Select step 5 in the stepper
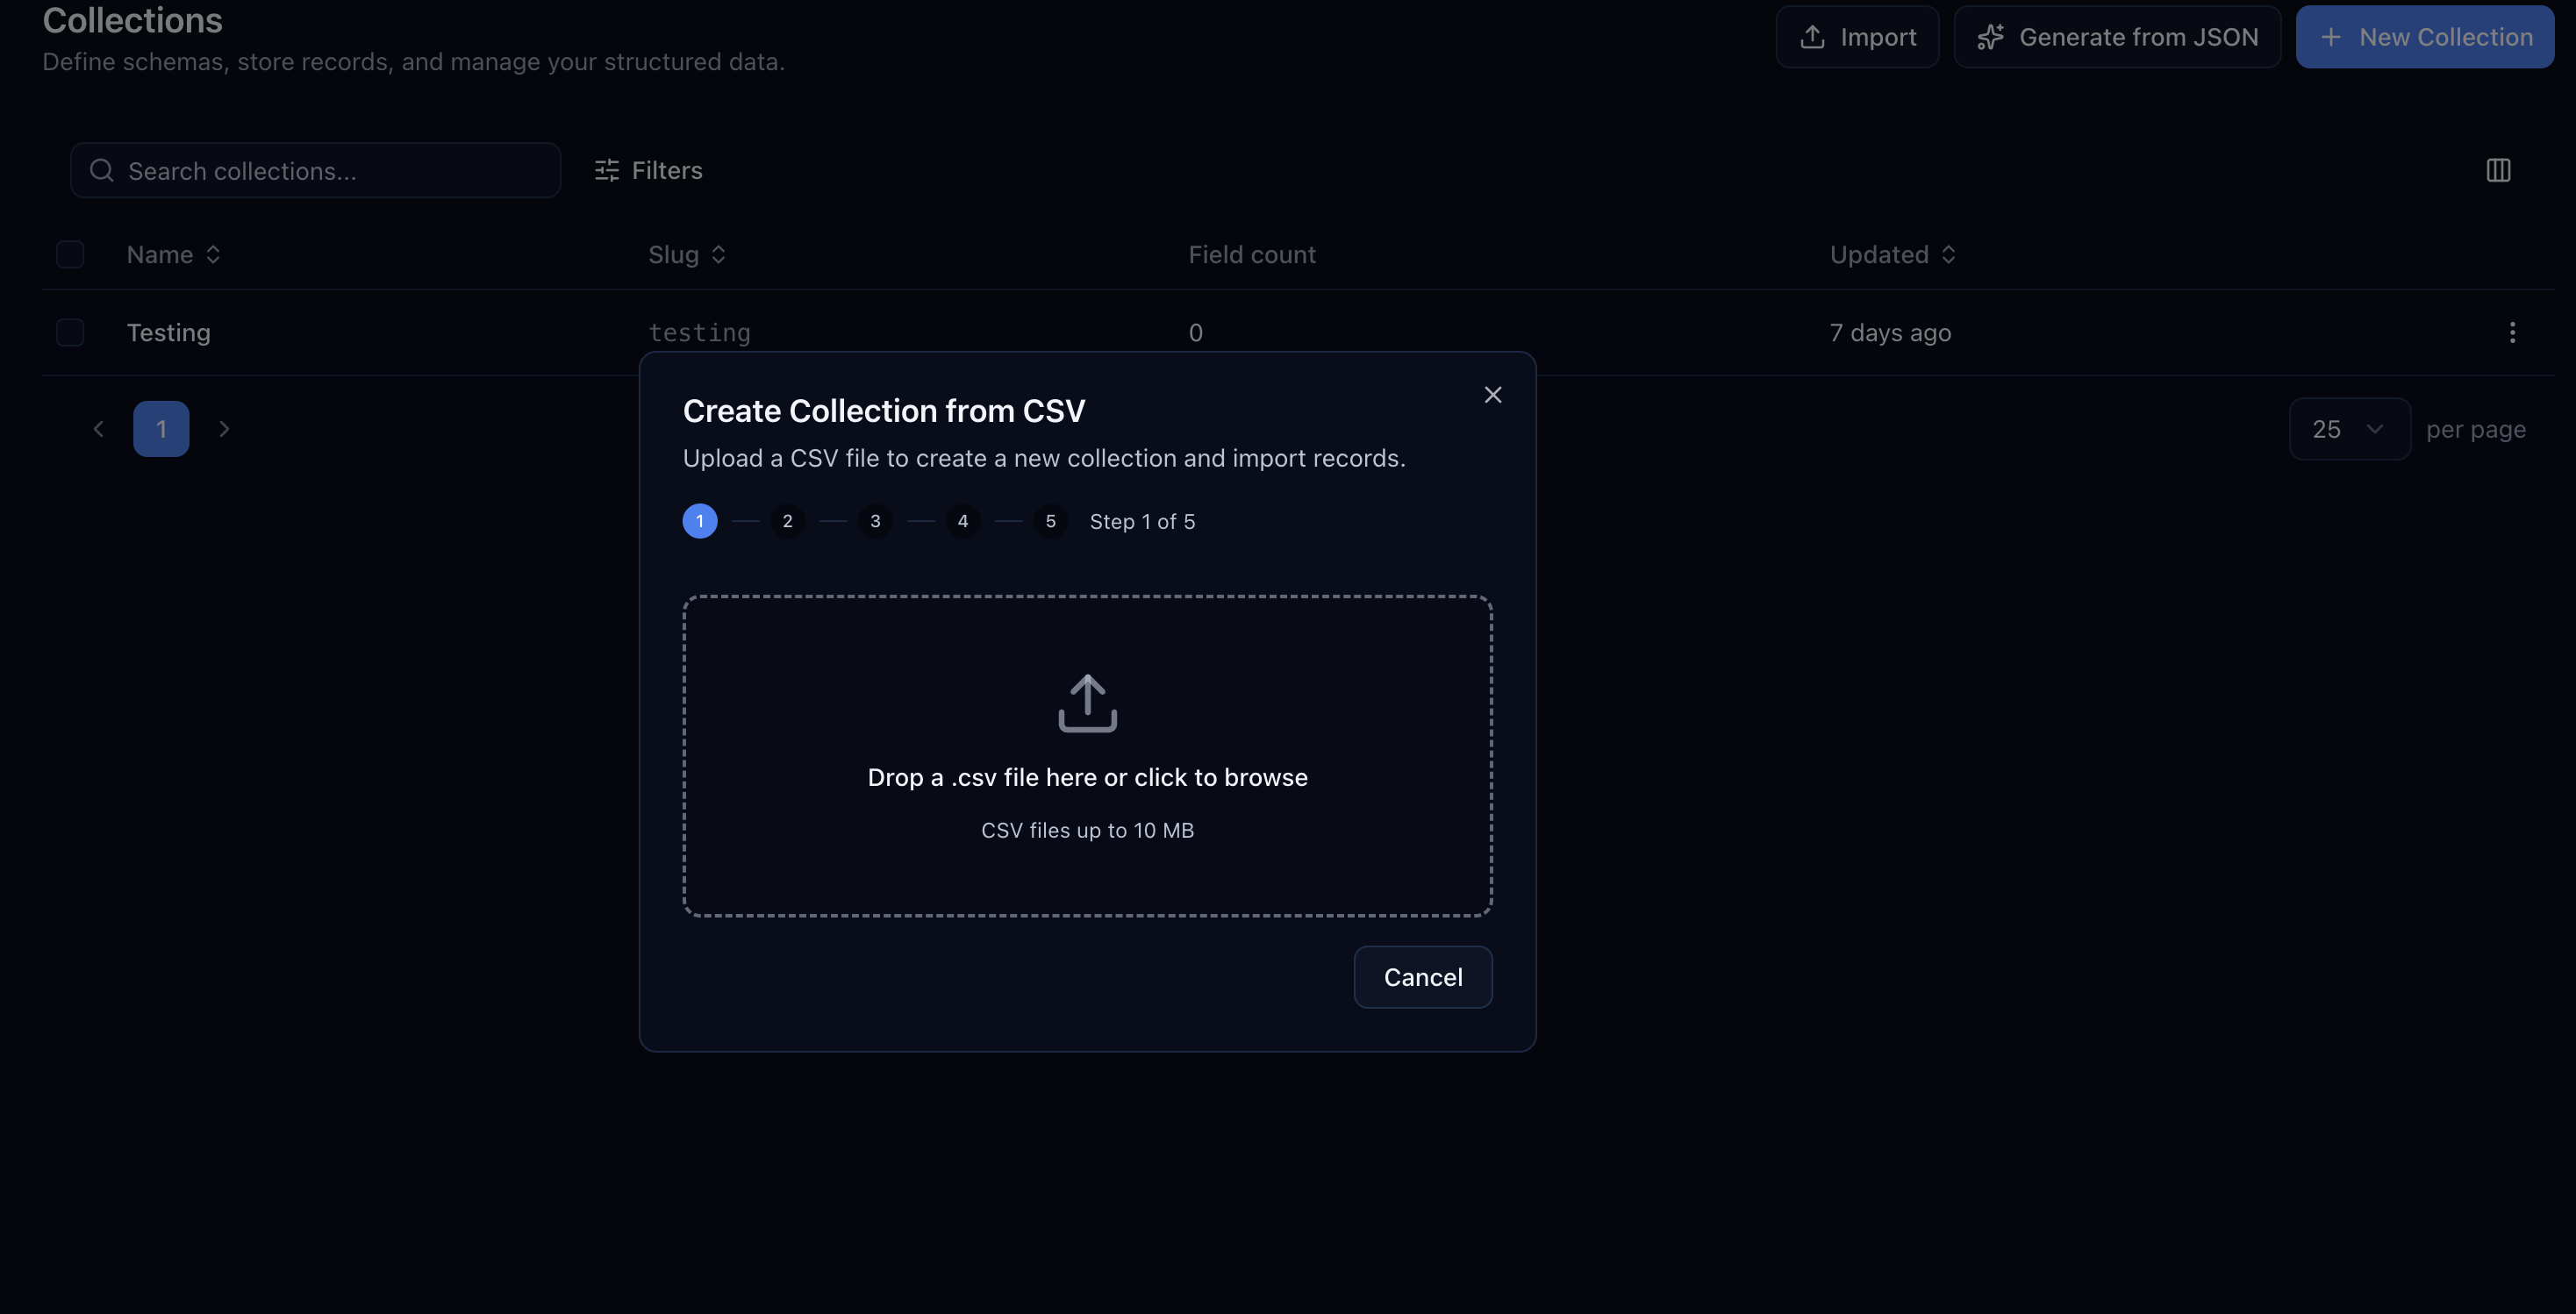The image size is (2576, 1314). (1050, 521)
